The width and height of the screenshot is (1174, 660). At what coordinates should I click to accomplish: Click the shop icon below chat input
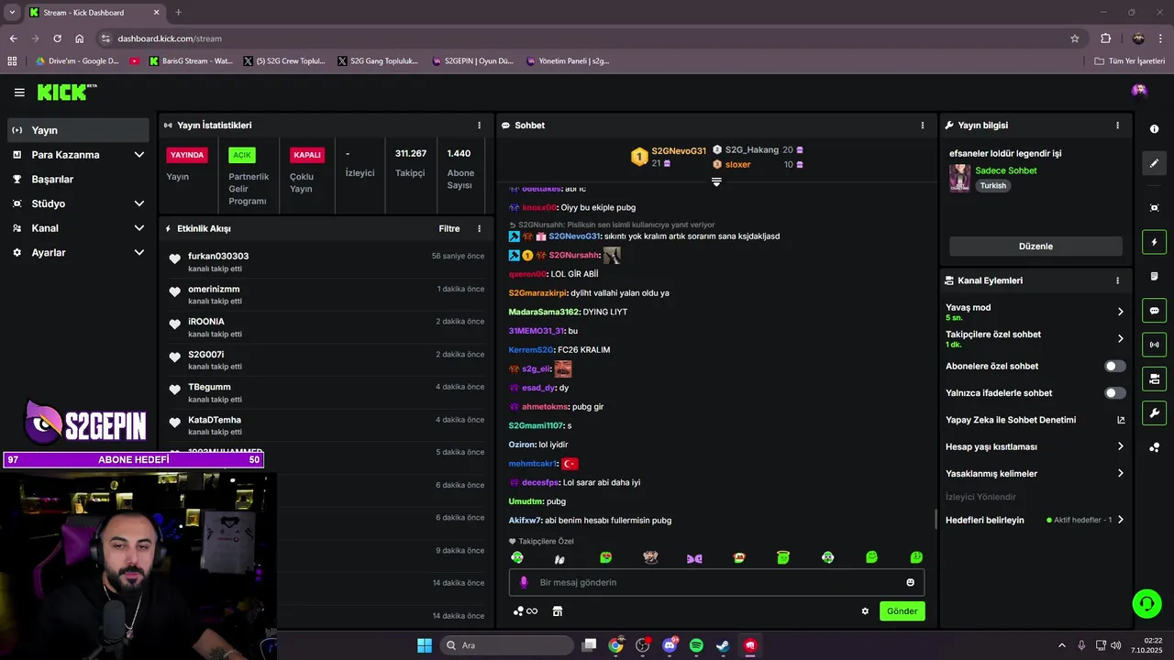[557, 611]
